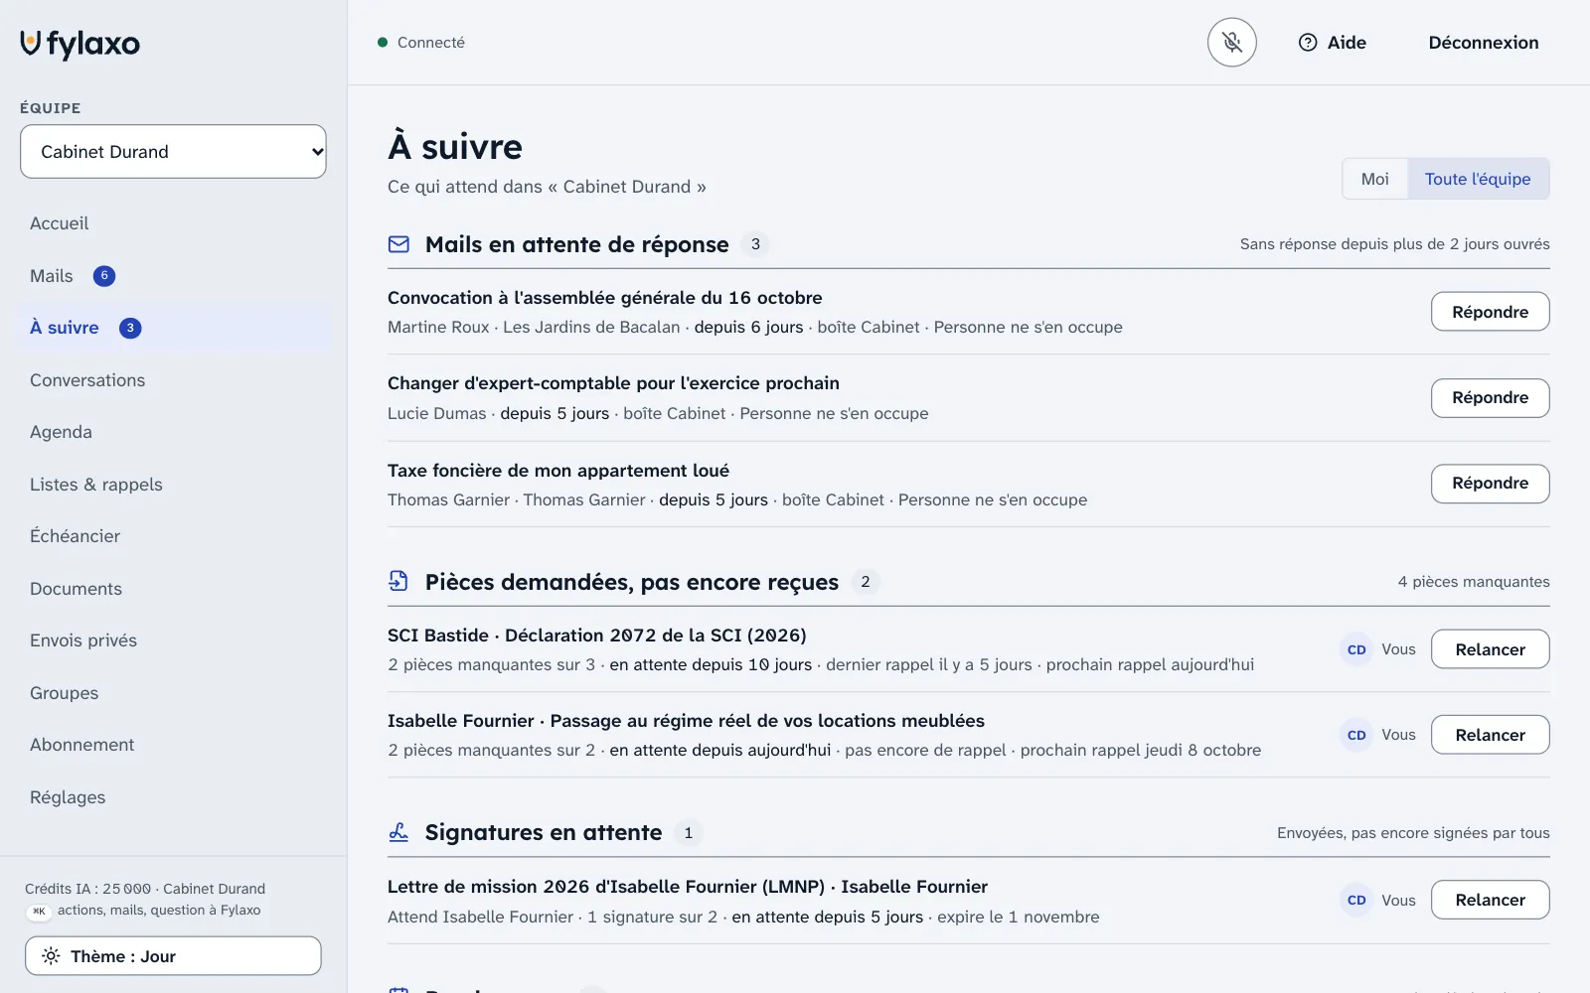Open Aide help link

click(x=1333, y=43)
